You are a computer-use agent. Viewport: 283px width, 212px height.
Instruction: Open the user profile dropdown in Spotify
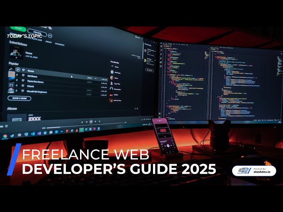138,38
